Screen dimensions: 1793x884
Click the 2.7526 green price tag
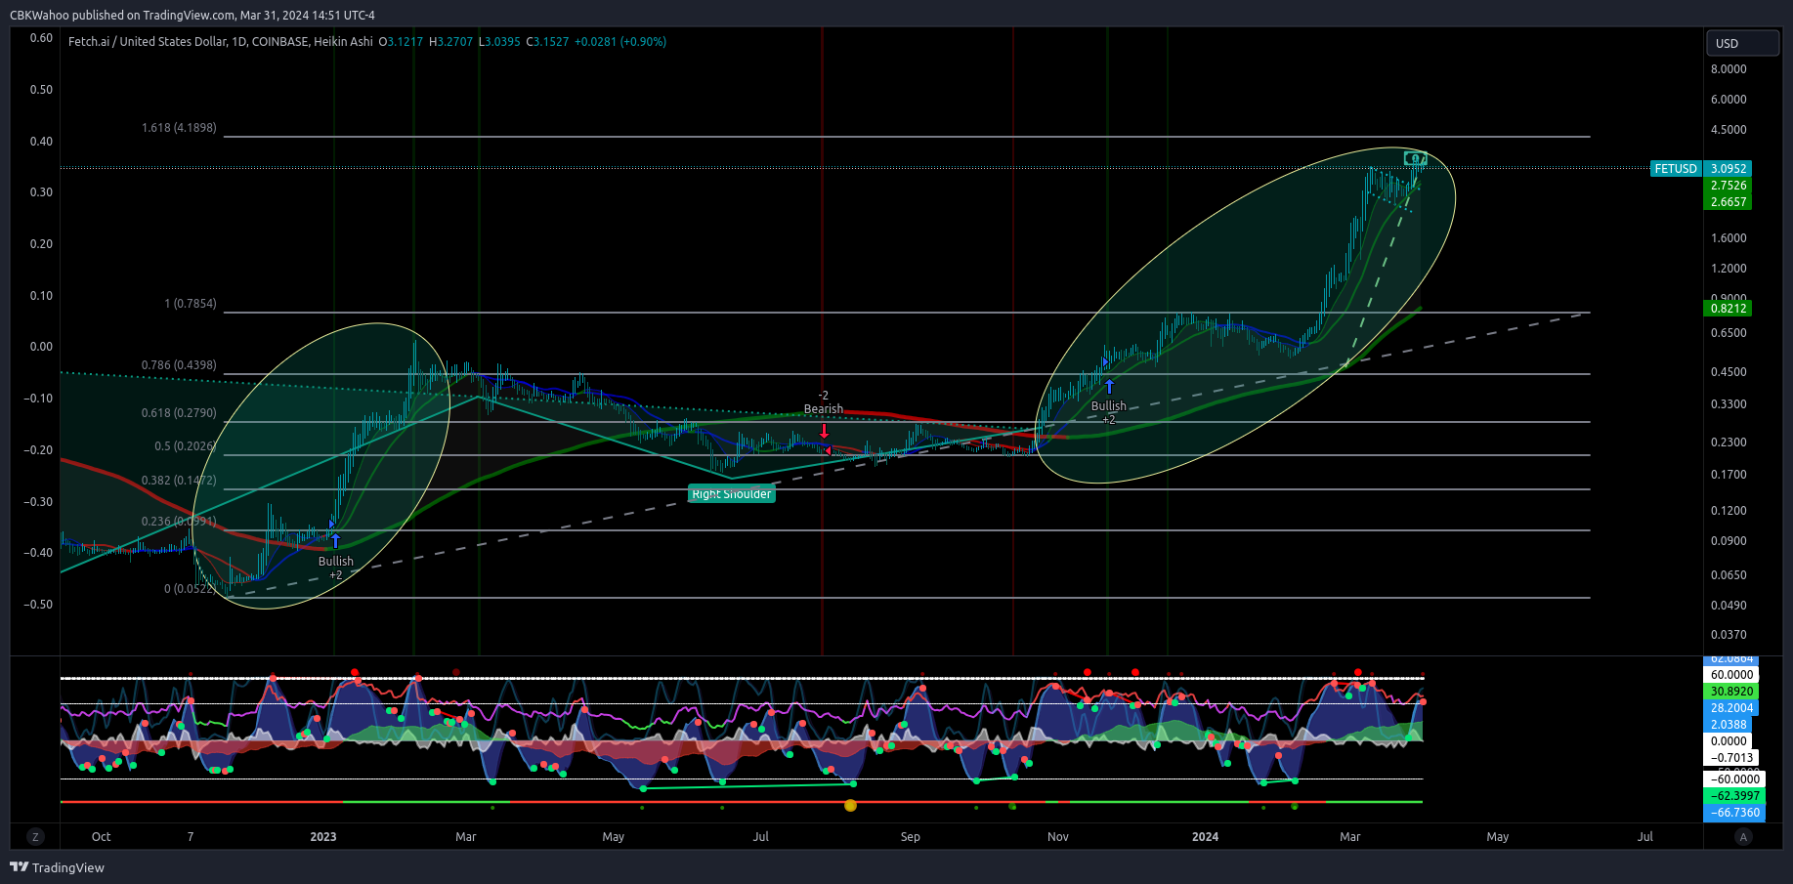point(1729,186)
